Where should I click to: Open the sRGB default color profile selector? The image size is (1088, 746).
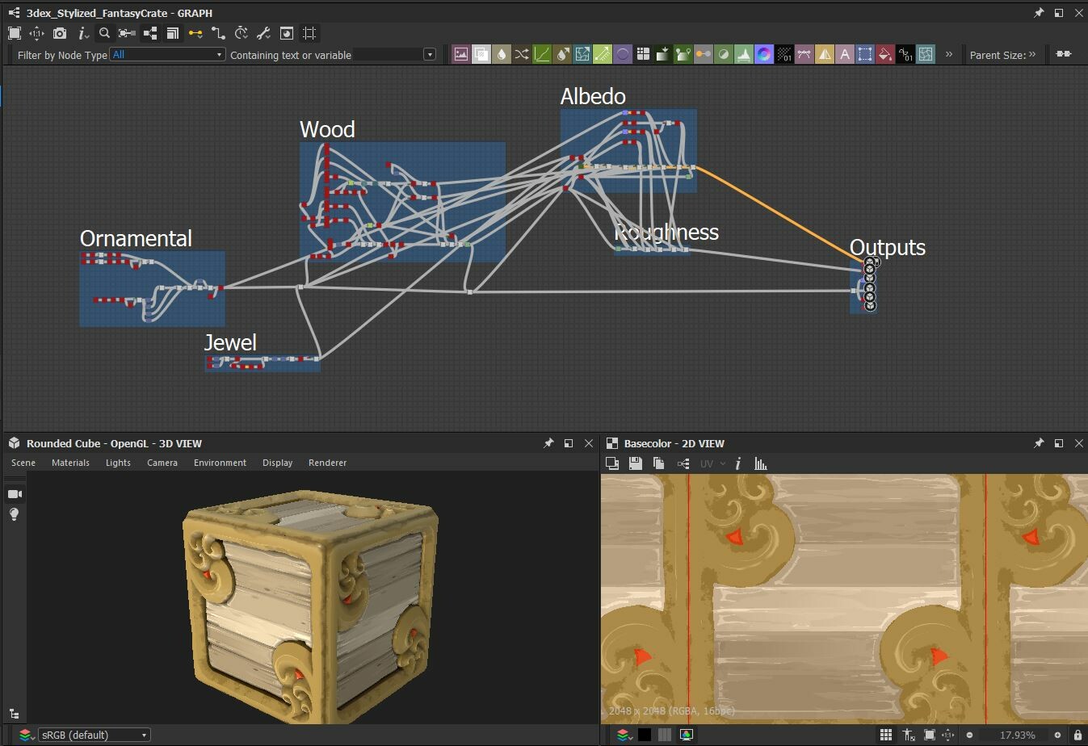click(93, 735)
